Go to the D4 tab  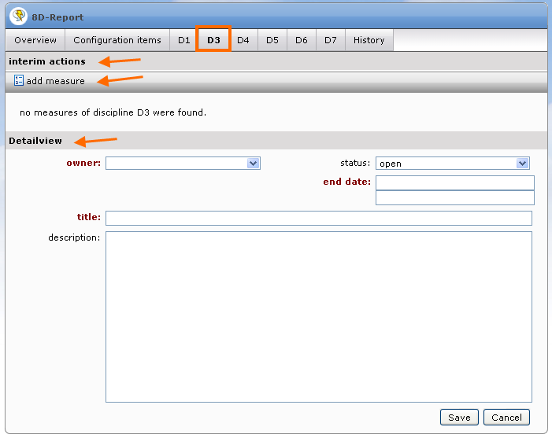point(243,40)
